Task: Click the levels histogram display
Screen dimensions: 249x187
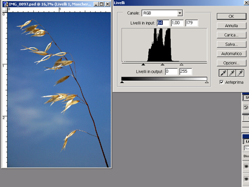Action: pos(164,45)
